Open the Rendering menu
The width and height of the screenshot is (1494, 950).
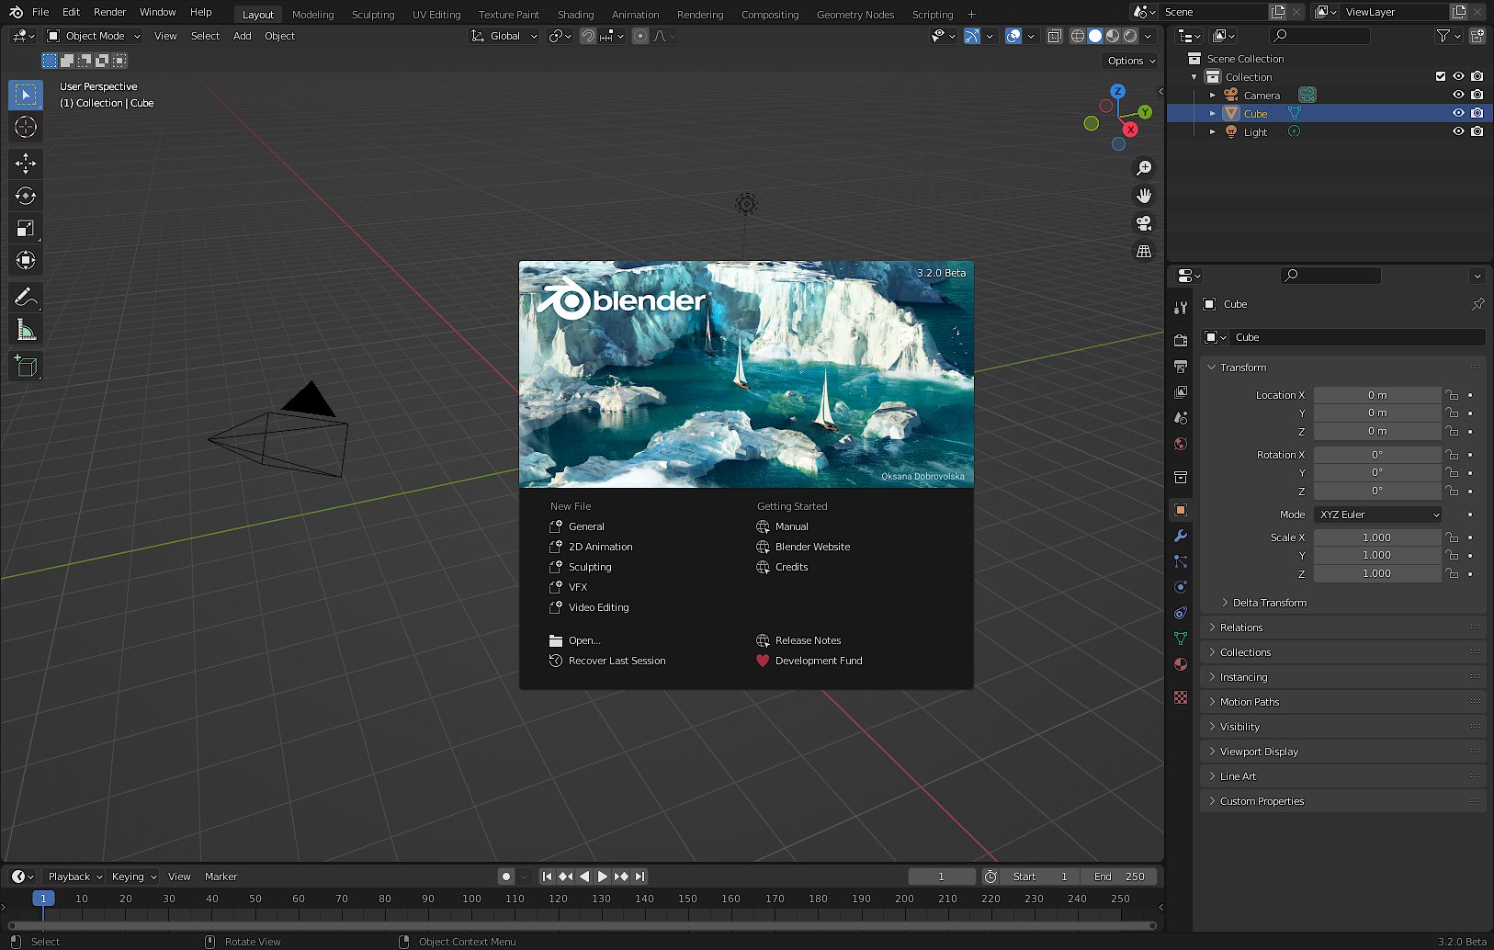click(x=700, y=14)
